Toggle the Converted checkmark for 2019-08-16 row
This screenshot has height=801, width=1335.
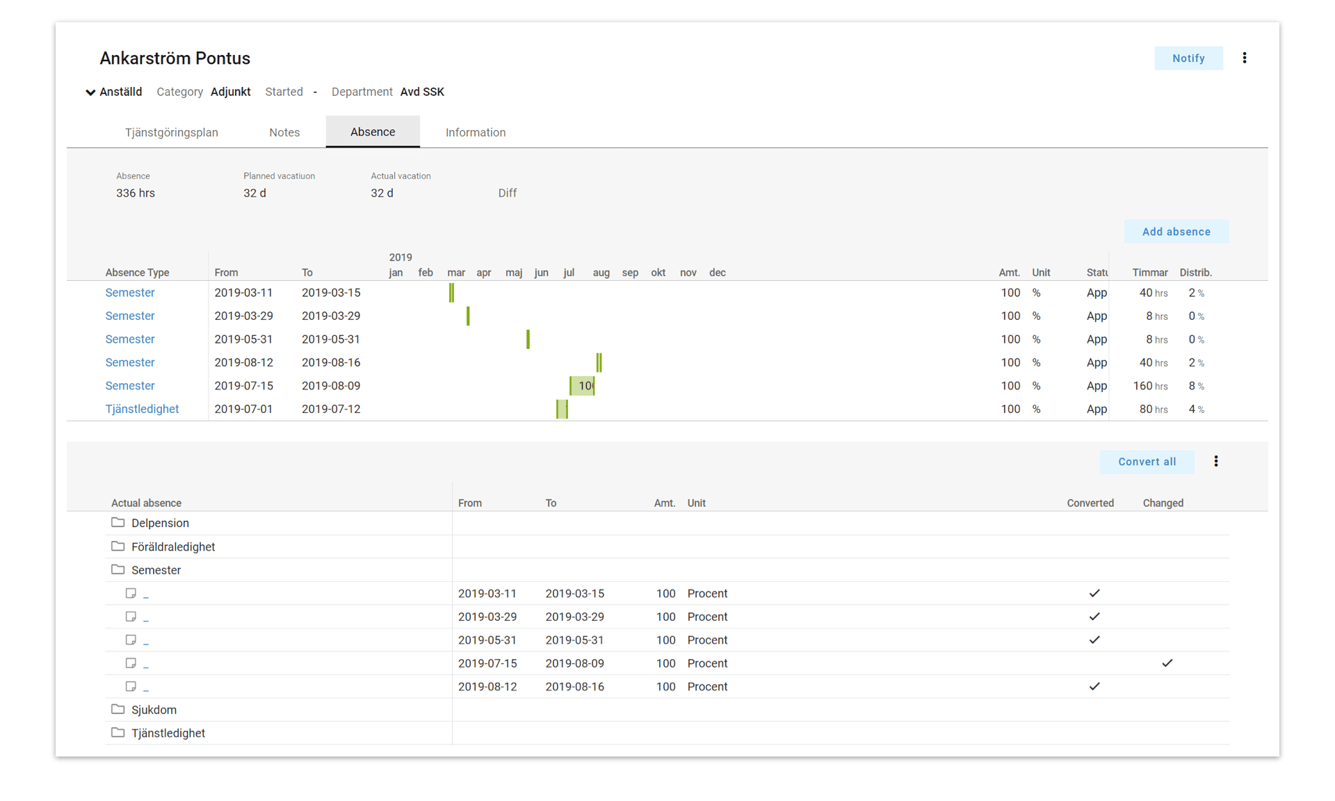[x=1095, y=686]
